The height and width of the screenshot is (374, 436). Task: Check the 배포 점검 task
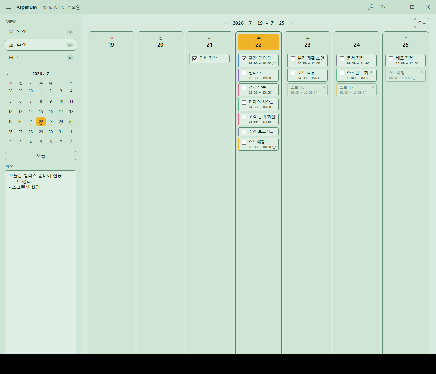(x=391, y=58)
